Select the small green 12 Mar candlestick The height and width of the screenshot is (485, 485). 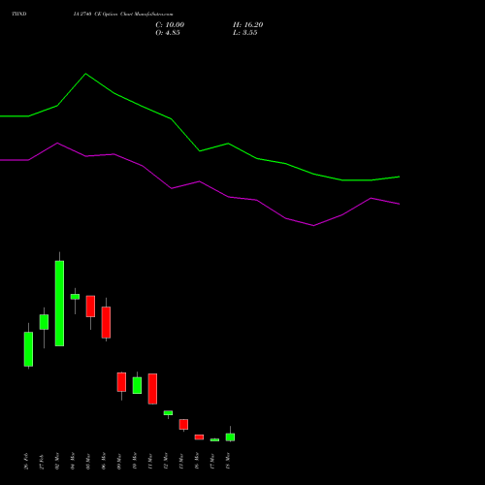168,413
